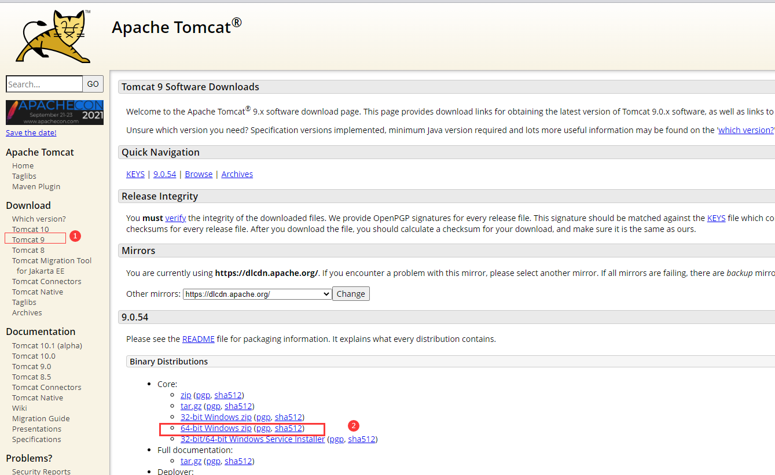Image resolution: width=775 pixels, height=475 pixels.
Task: Open Tomcat Connectors under Download
Action: (x=47, y=281)
